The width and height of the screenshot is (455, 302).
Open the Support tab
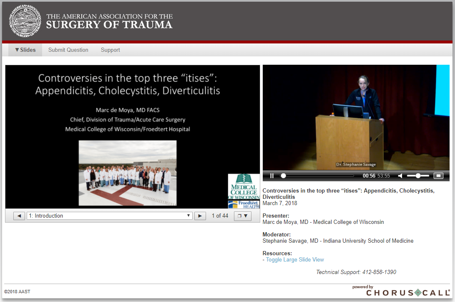(110, 50)
